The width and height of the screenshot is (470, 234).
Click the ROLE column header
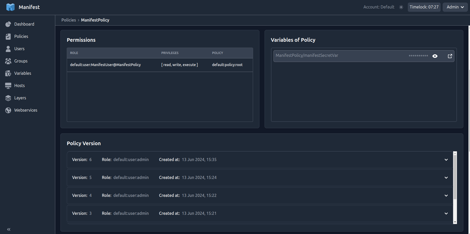coord(74,53)
